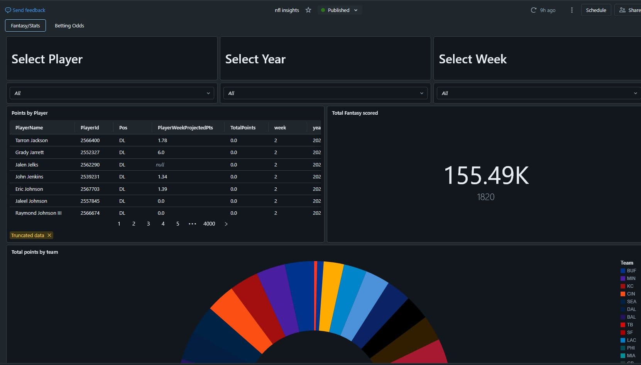This screenshot has width=641, height=365.
Task: Star the nfl insights dashboard
Action: pos(308,10)
